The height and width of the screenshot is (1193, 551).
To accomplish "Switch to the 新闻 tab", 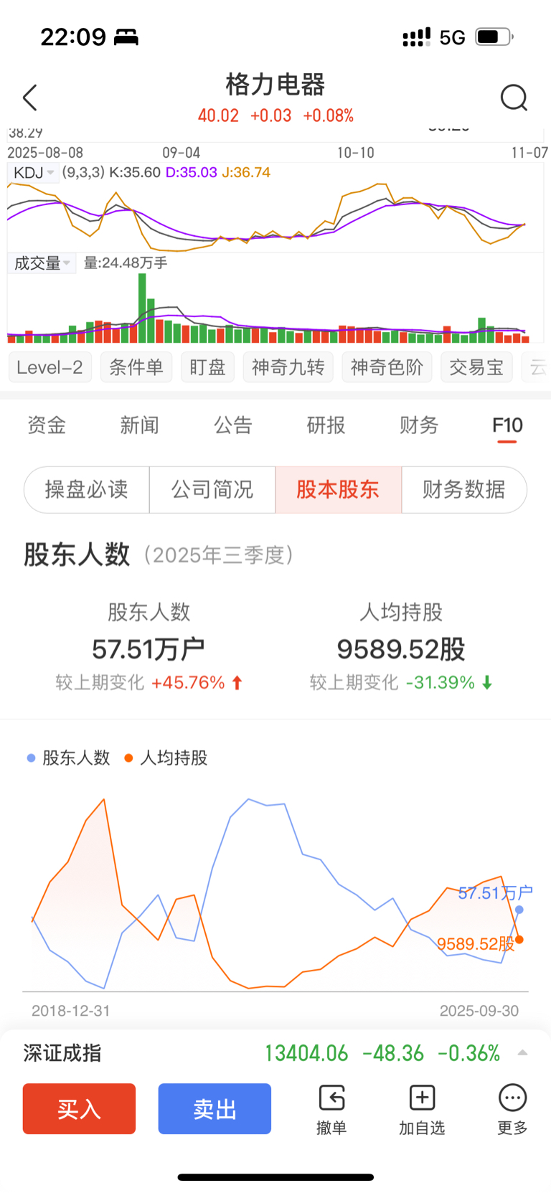I will click(139, 425).
